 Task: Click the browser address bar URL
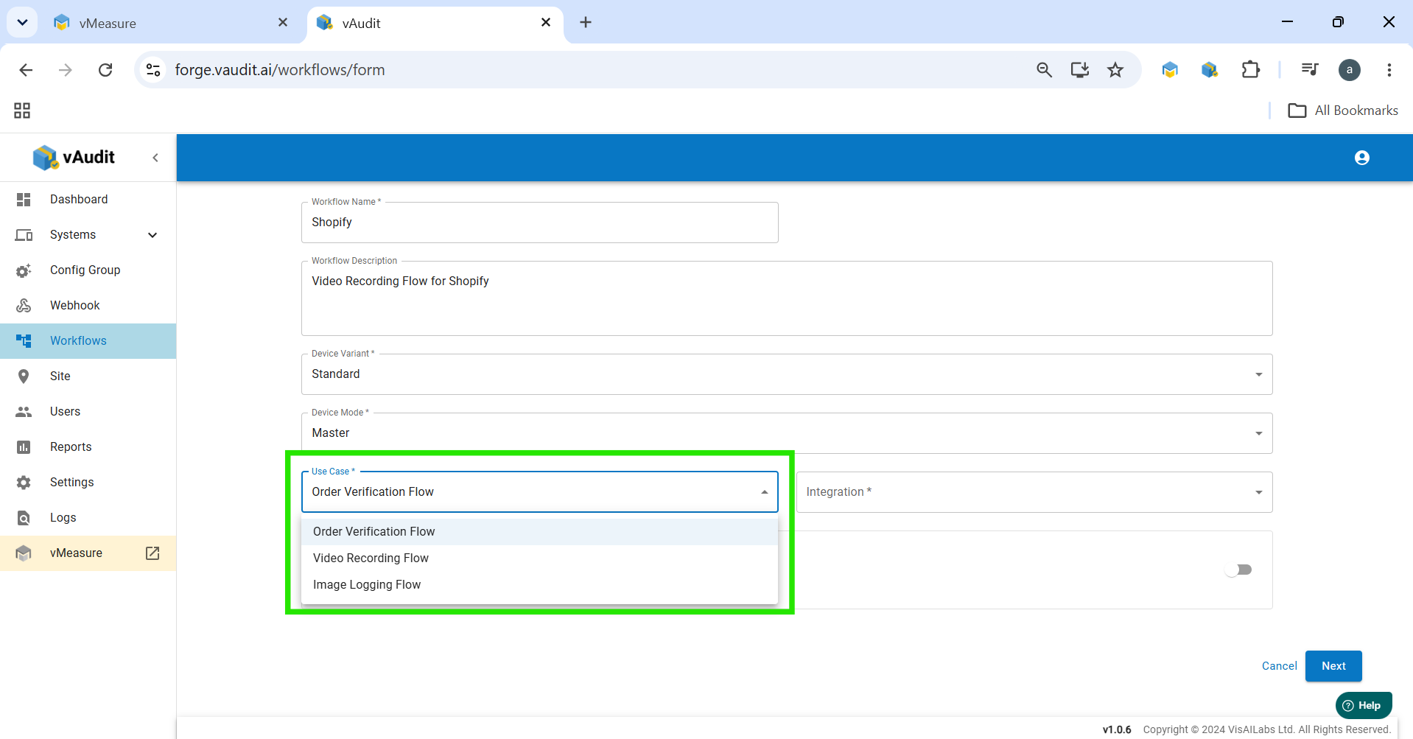[280, 70]
